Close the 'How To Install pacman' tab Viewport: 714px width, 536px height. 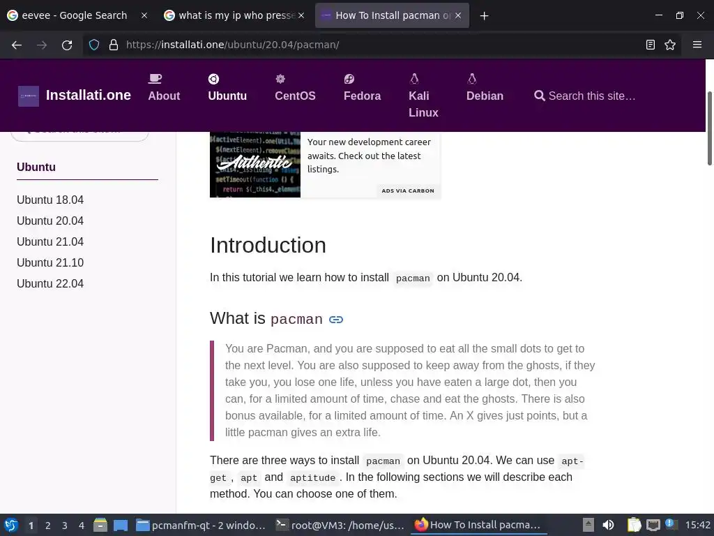pyautogui.click(x=458, y=15)
